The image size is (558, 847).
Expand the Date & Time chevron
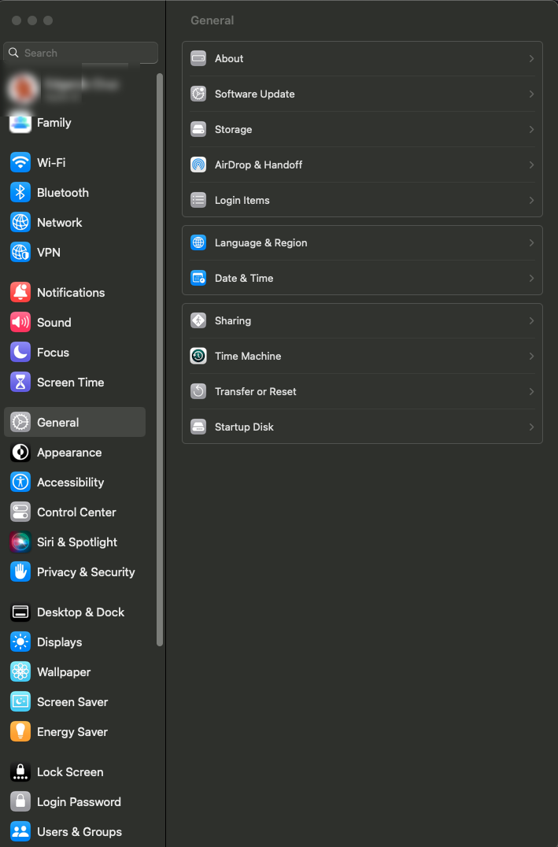[x=531, y=279]
